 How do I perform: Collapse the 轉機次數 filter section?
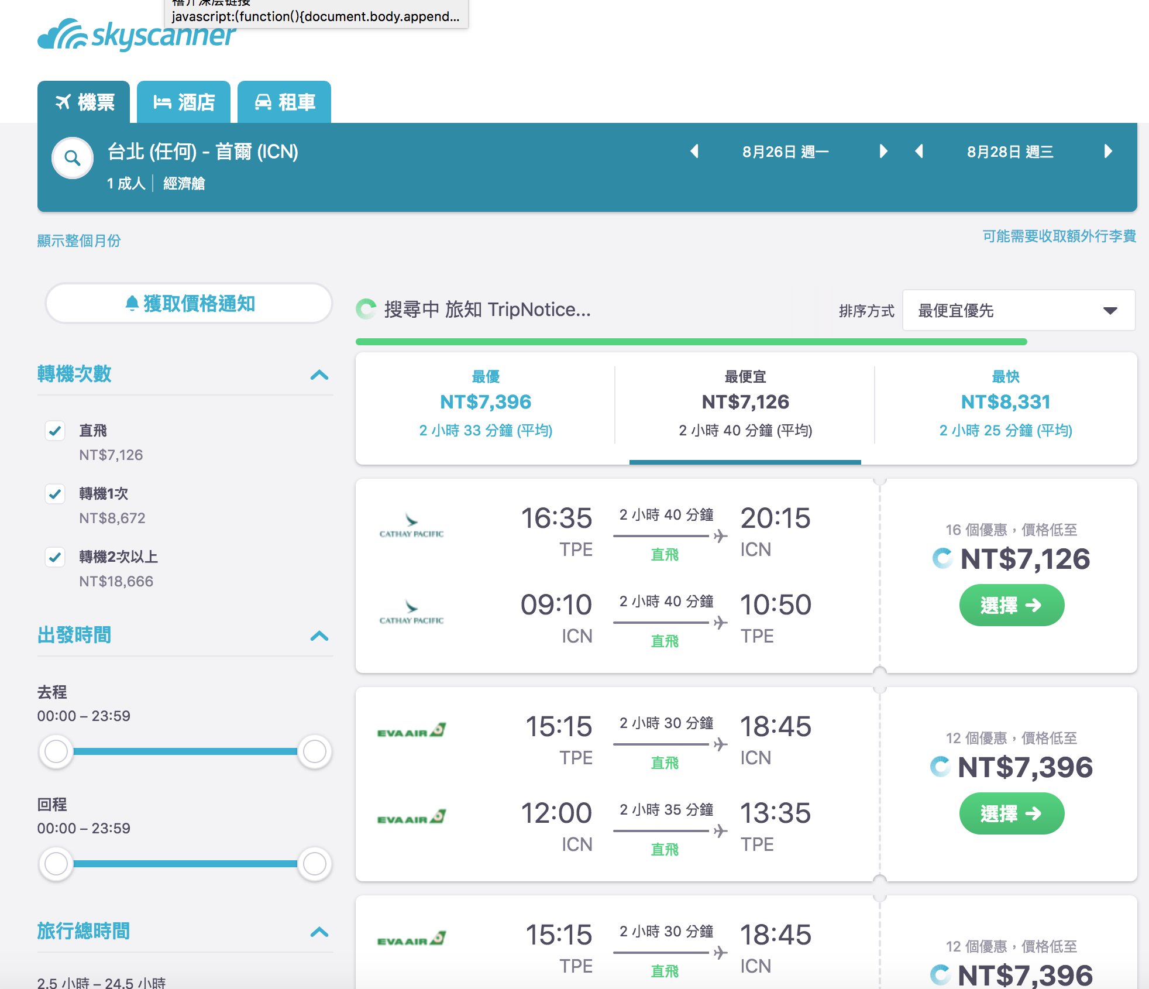(319, 375)
